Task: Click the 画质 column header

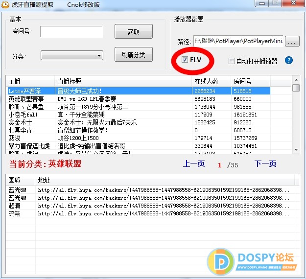Action: tap(21, 180)
